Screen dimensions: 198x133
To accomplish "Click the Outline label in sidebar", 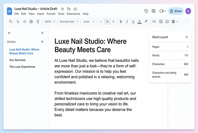I will 11,42.
